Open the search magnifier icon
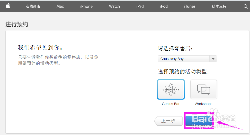The width and height of the screenshot is (250, 135). click(246, 6)
